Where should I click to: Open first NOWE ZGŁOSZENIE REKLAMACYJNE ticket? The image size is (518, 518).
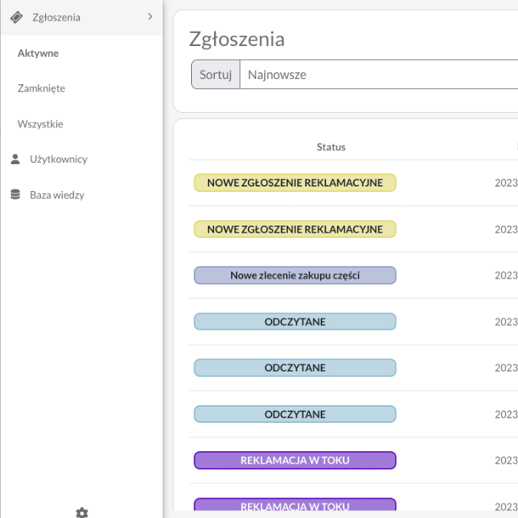[295, 183]
